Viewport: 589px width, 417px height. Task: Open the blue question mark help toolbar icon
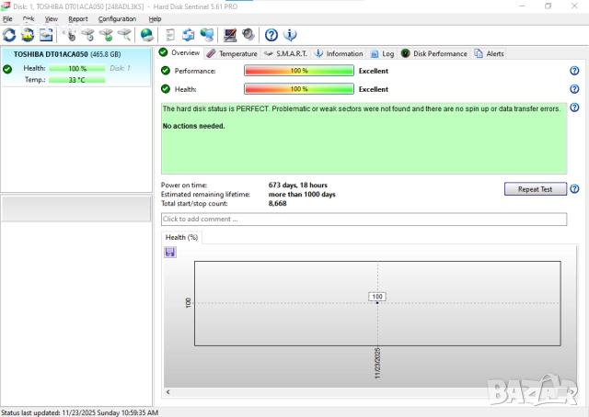point(271,35)
